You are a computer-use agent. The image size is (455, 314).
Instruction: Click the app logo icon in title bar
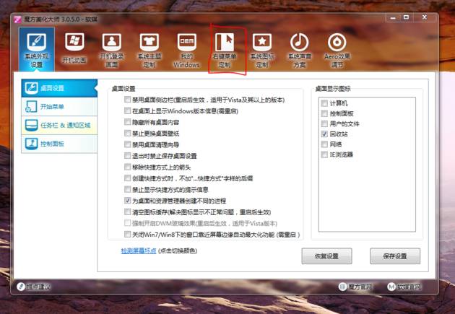[x=17, y=19]
